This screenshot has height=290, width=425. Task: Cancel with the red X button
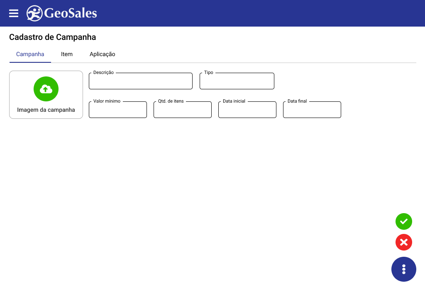404,242
